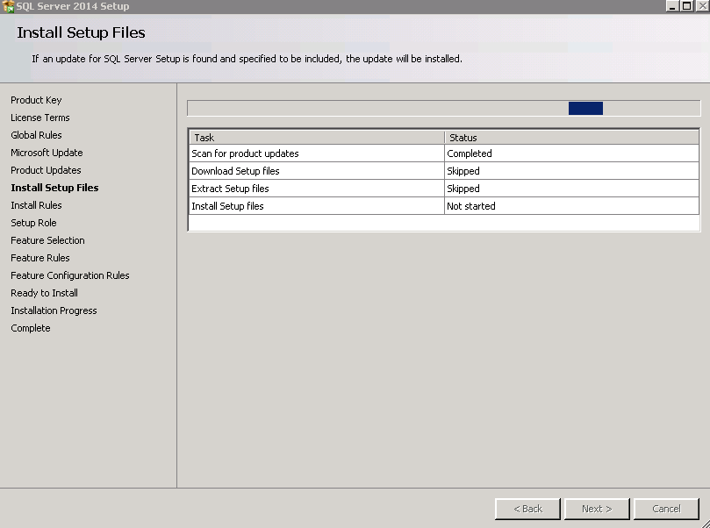Select the Product Key step

[36, 100]
